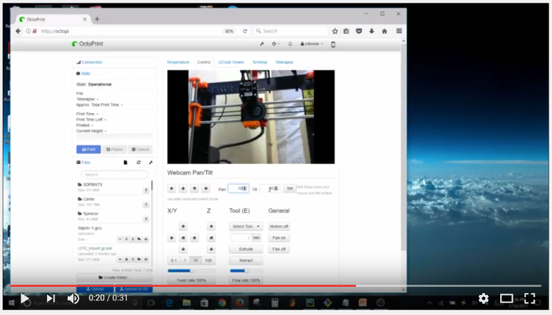
Task: Switch to theater mode
Action: (x=506, y=298)
